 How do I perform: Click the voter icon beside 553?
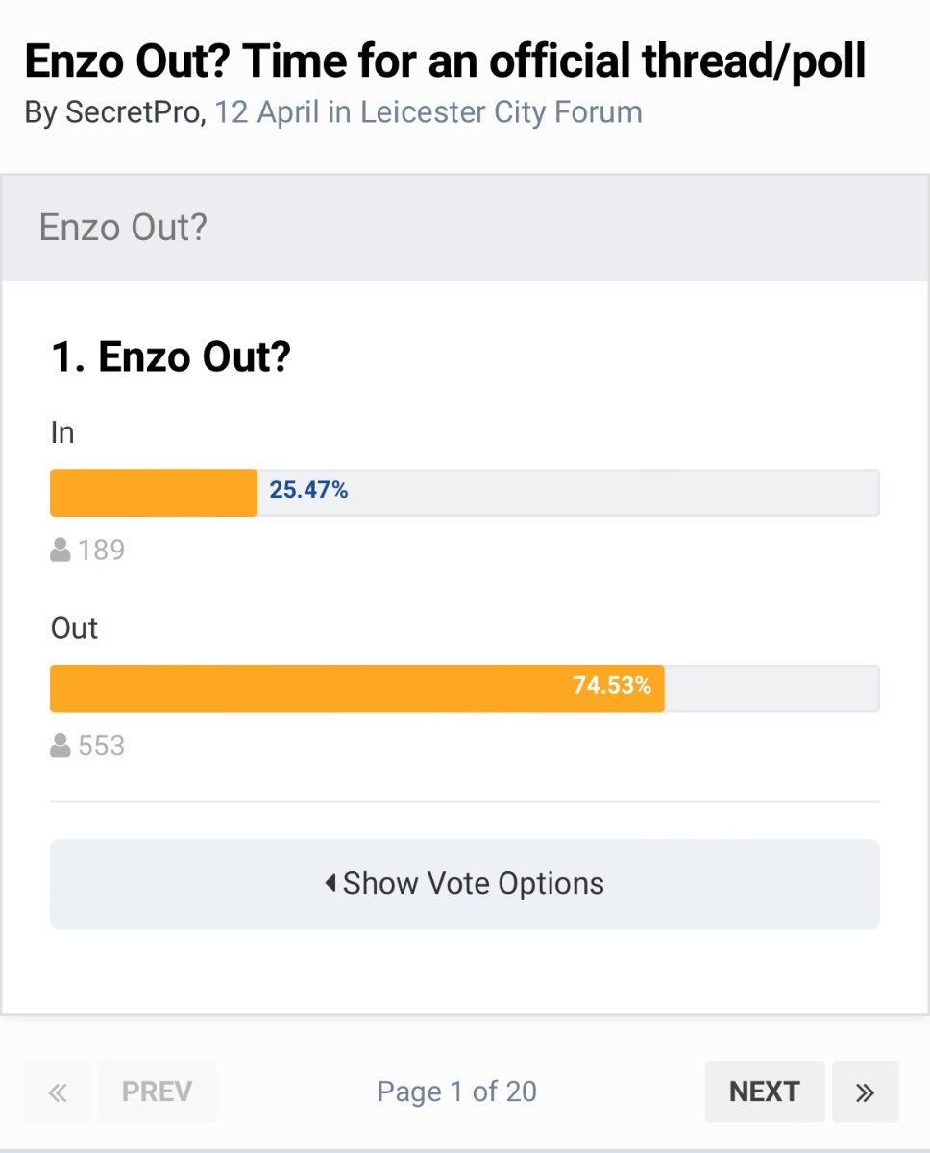pos(61,746)
